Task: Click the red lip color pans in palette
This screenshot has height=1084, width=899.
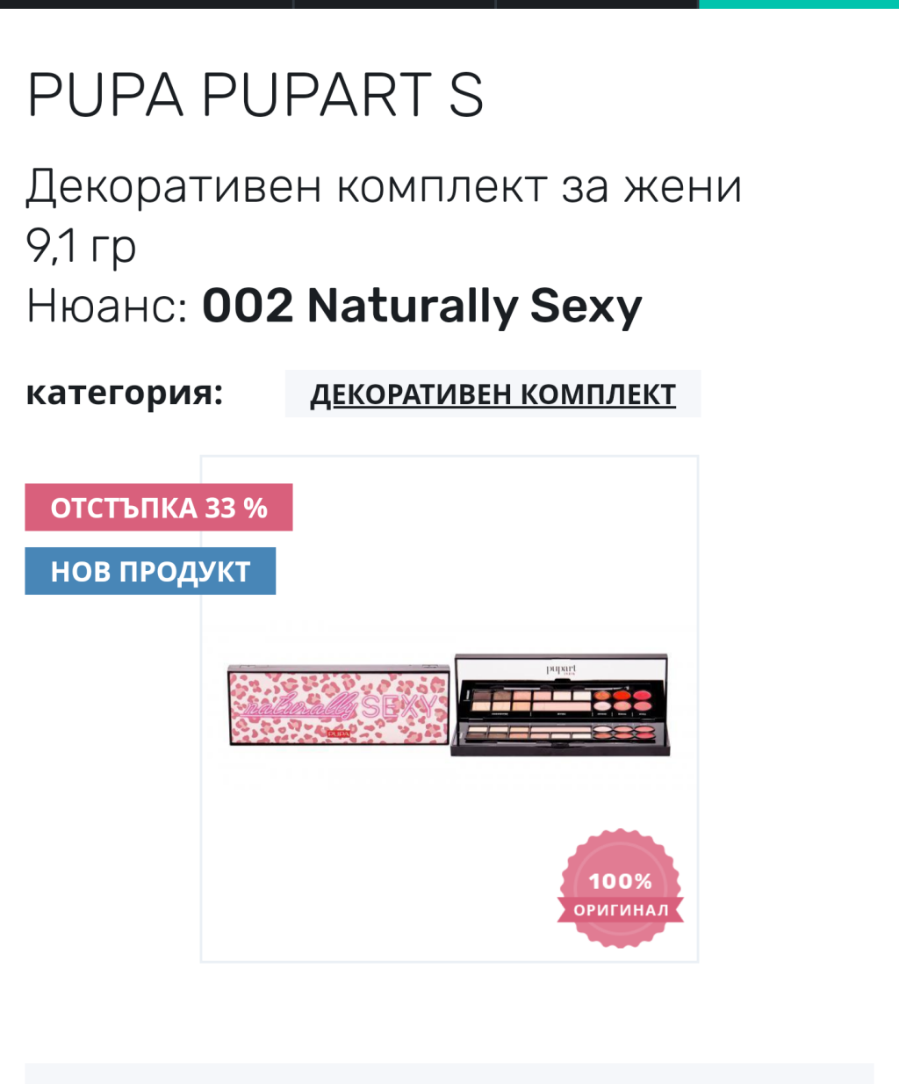Action: point(623,701)
